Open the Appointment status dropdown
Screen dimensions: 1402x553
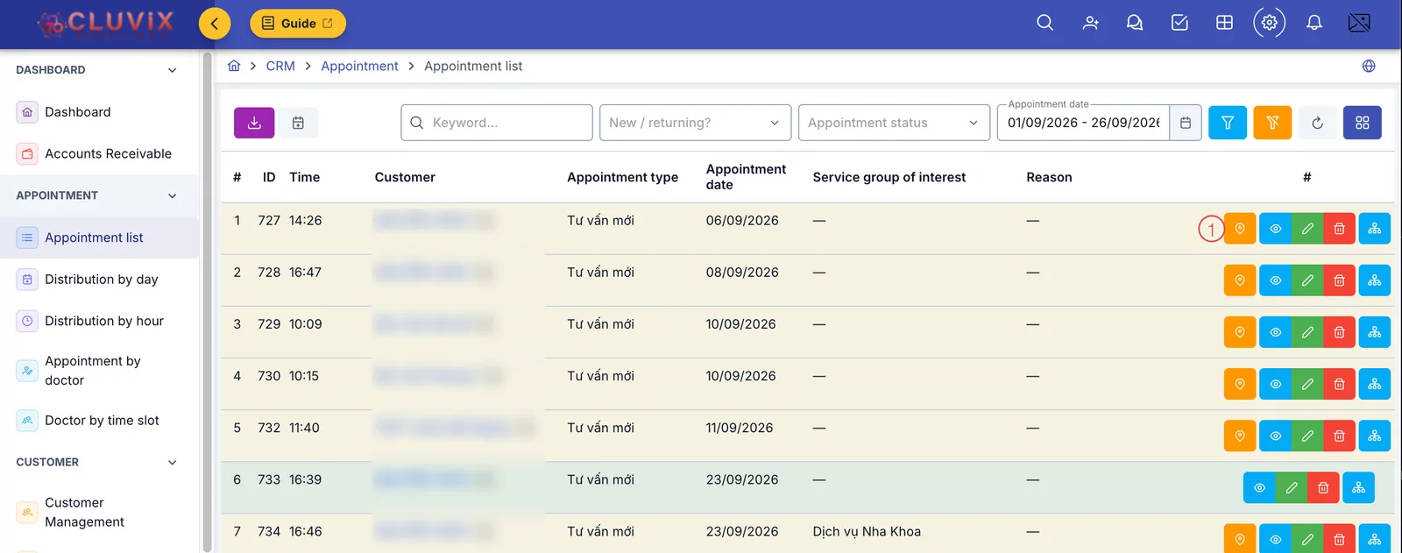point(894,123)
